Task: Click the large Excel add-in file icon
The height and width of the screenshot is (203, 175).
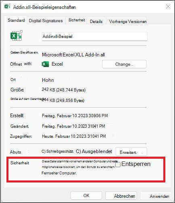Action: [x=17, y=35]
